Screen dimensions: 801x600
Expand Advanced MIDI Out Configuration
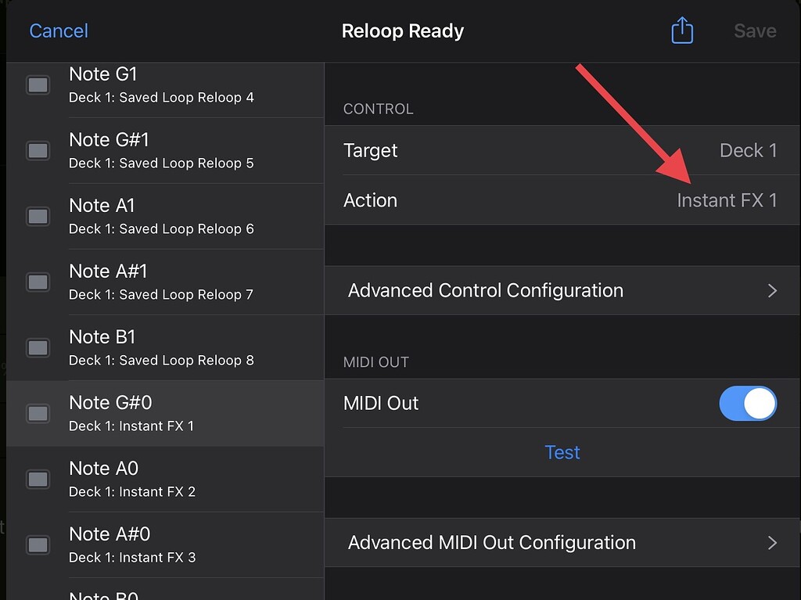(x=562, y=543)
